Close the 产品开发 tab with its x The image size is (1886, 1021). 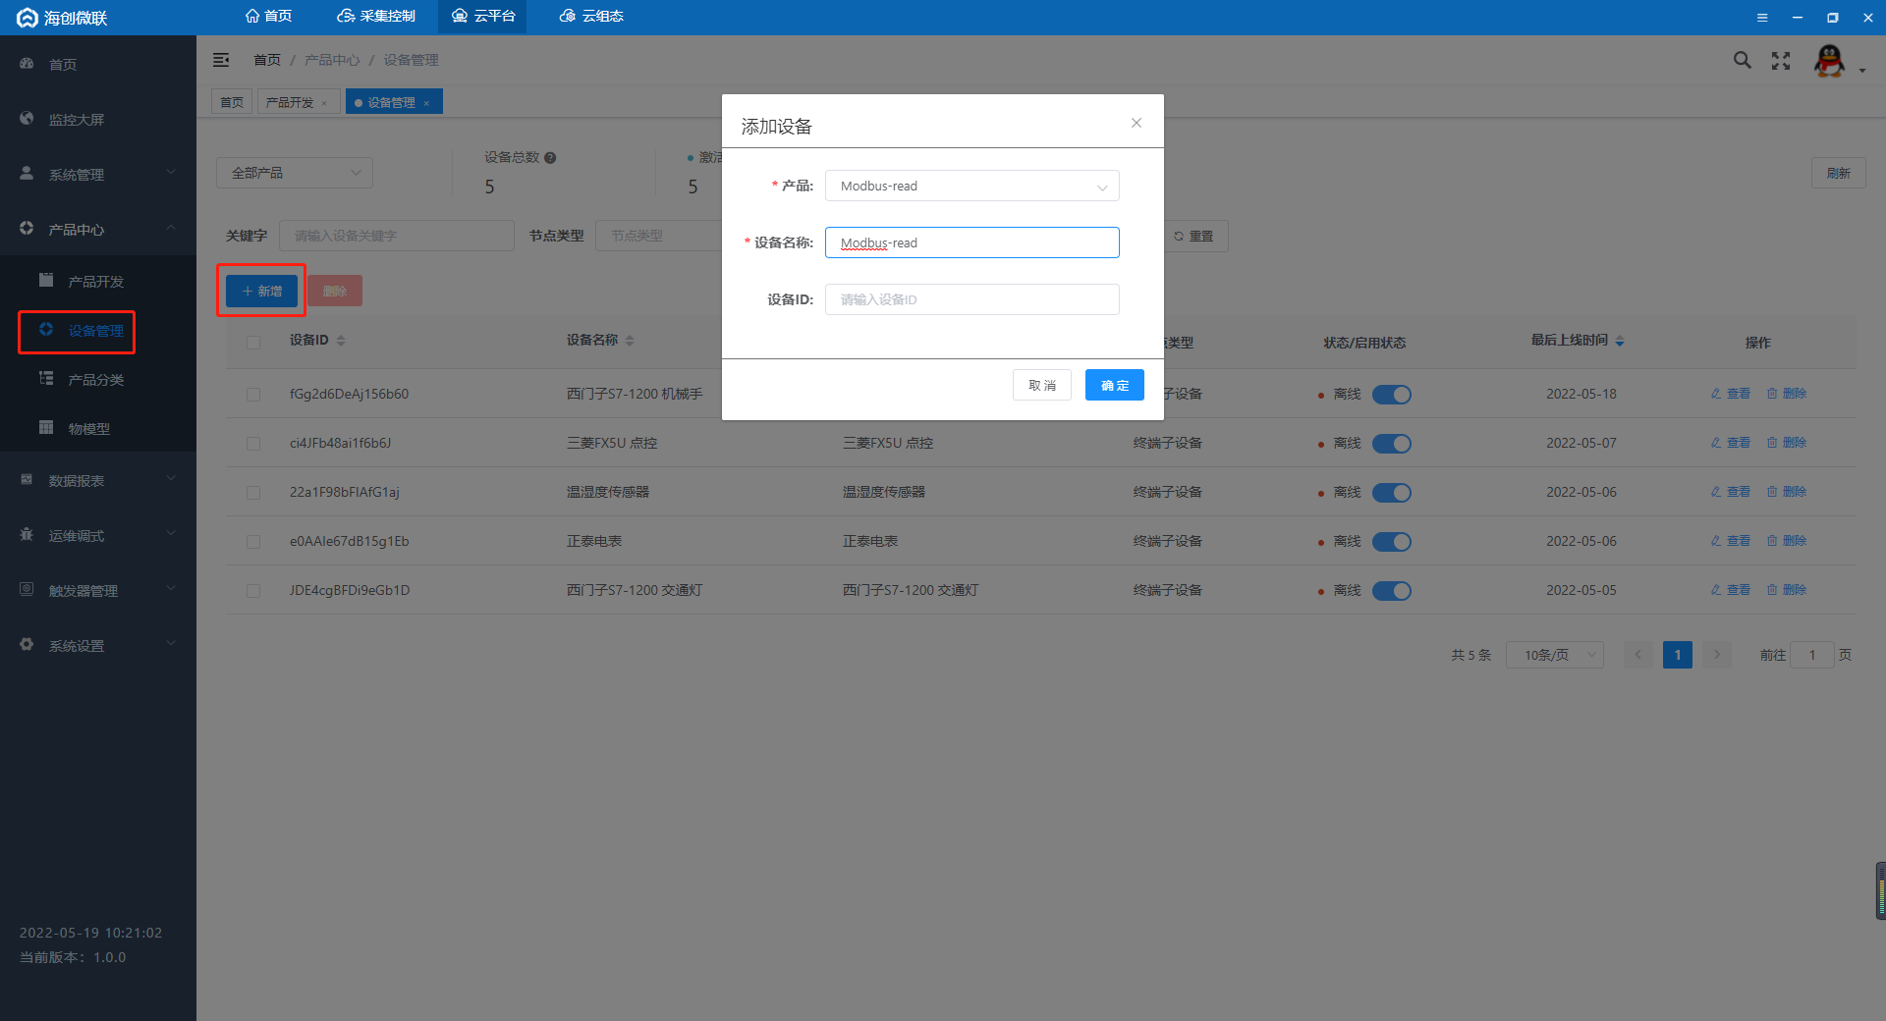324,103
